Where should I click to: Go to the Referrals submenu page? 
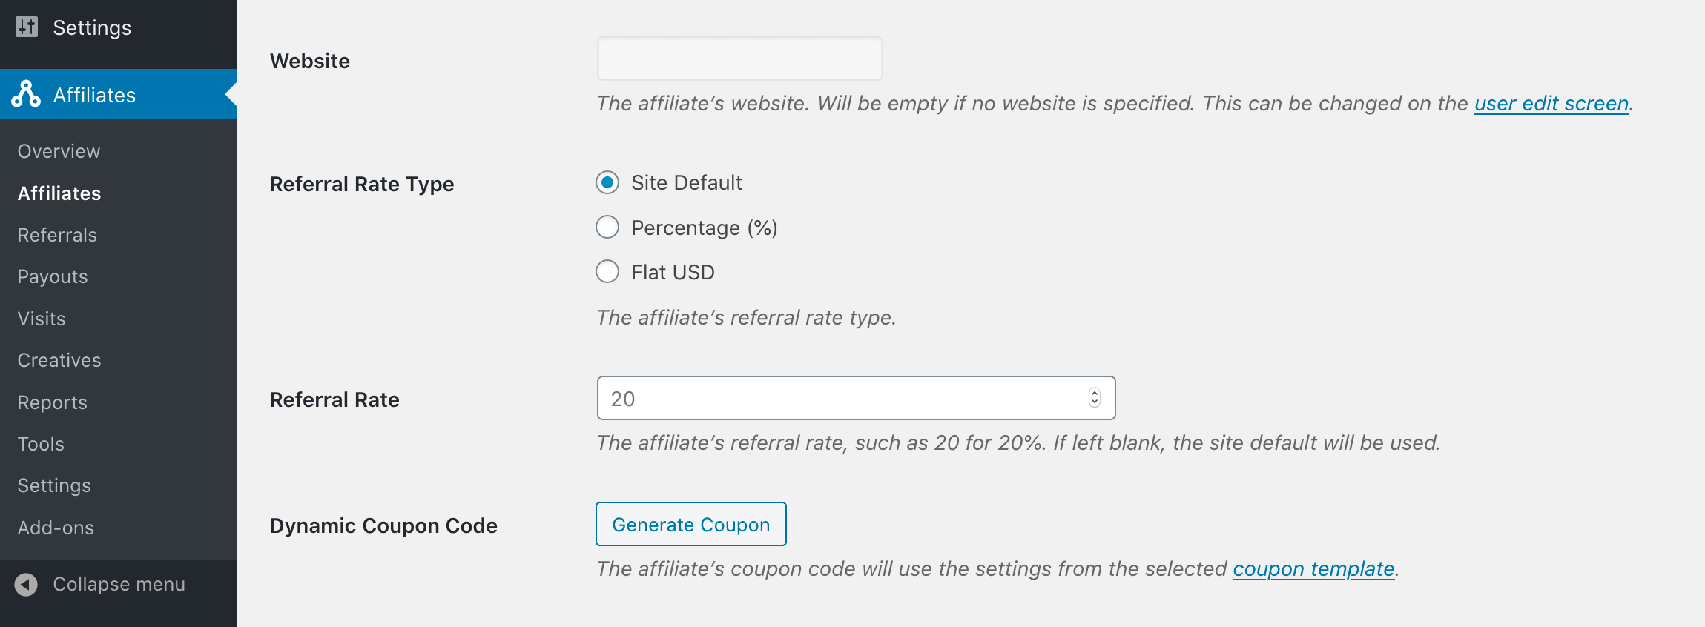(57, 235)
